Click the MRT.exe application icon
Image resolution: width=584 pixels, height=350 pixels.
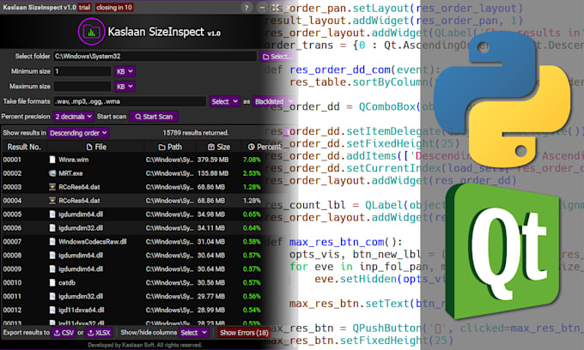(52, 173)
